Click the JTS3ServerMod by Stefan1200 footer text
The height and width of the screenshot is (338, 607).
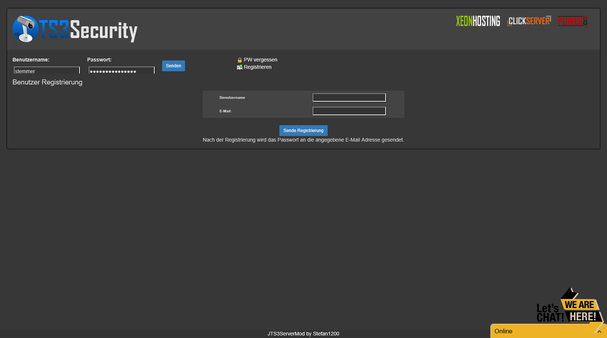click(x=303, y=334)
